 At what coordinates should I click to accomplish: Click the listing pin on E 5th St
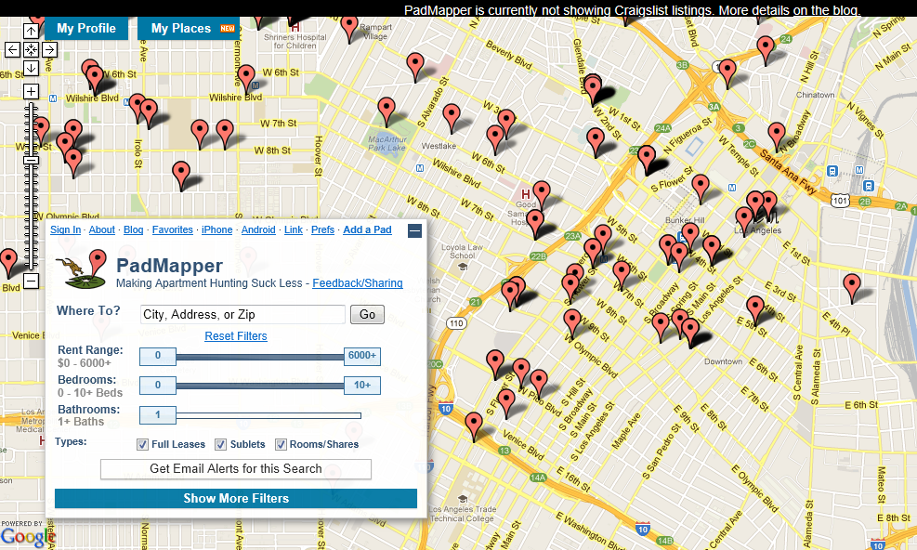(x=755, y=310)
